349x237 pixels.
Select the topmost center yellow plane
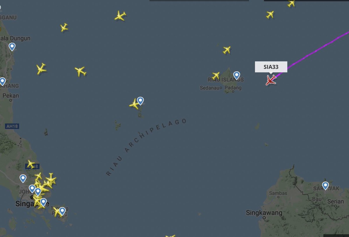tap(120, 16)
